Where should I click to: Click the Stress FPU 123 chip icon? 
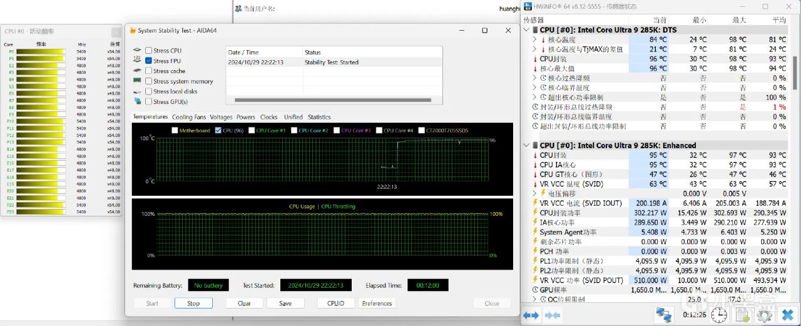pos(138,61)
